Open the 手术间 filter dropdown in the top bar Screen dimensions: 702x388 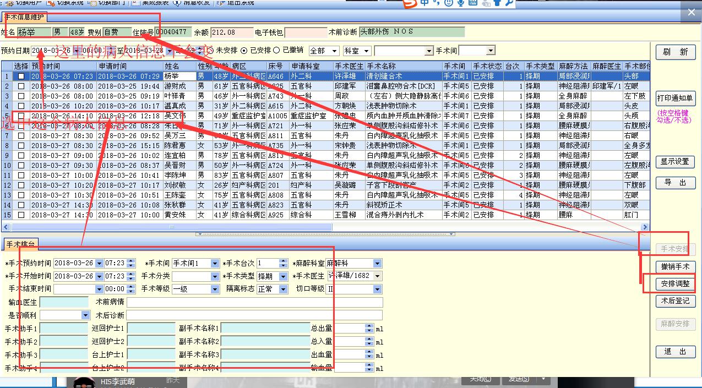[491, 51]
